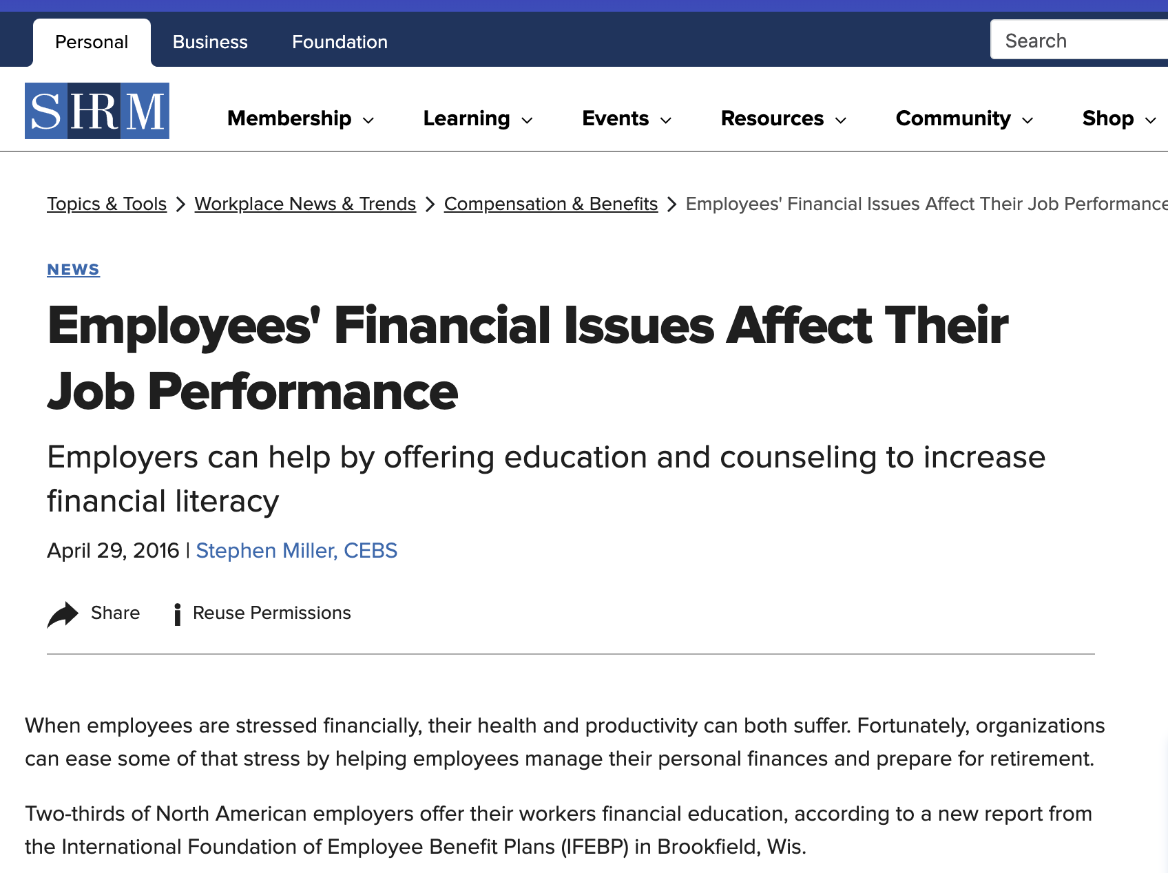Click chevron separator after Topics & Tools
Screen dimensions: 1168x873
180,204
